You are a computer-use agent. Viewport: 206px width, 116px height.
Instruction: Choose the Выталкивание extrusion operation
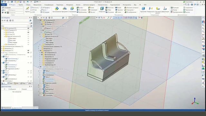[57, 10]
